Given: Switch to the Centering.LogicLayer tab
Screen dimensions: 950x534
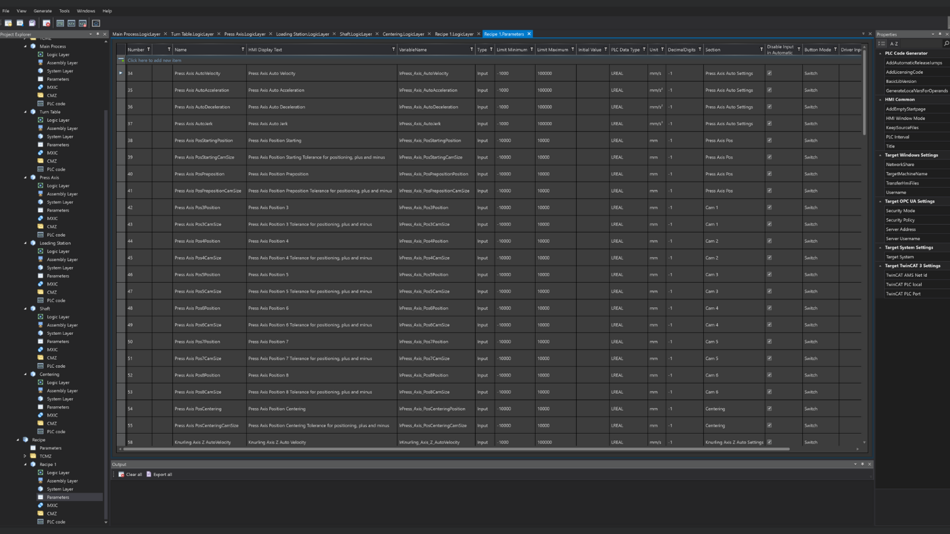Looking at the screenshot, I should 403,34.
